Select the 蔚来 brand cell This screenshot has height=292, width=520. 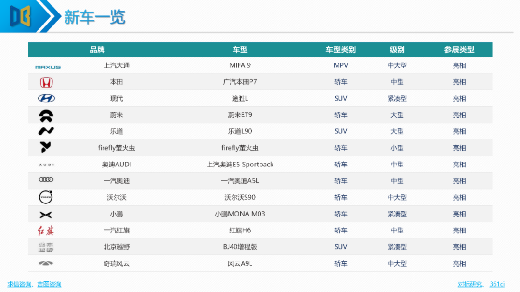(x=117, y=115)
